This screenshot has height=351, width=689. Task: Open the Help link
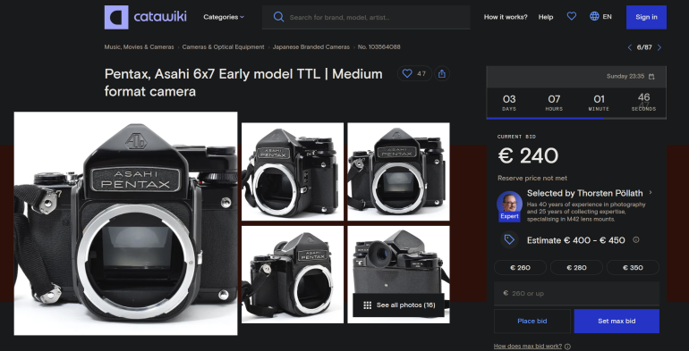click(x=546, y=17)
